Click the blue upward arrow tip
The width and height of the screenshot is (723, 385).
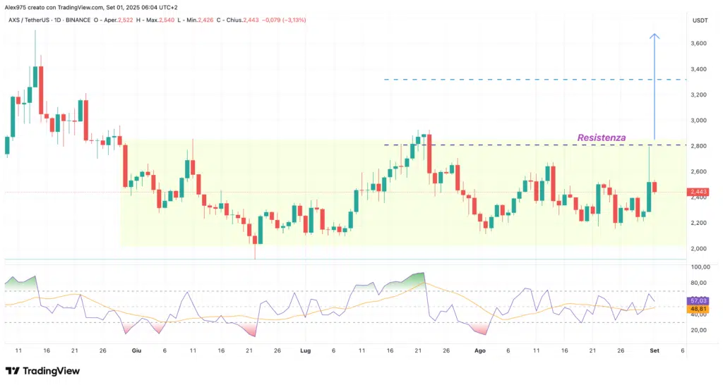(655, 35)
